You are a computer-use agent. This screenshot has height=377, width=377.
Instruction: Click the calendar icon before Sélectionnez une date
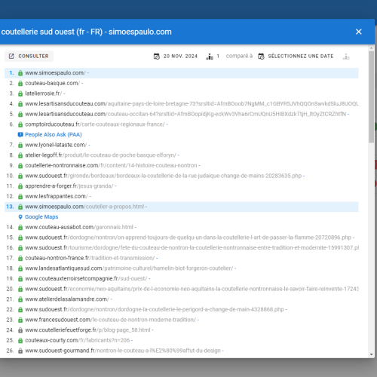pos(262,57)
